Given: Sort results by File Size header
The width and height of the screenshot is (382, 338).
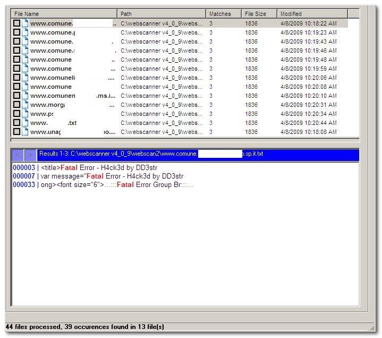Looking at the screenshot, I should (259, 14).
